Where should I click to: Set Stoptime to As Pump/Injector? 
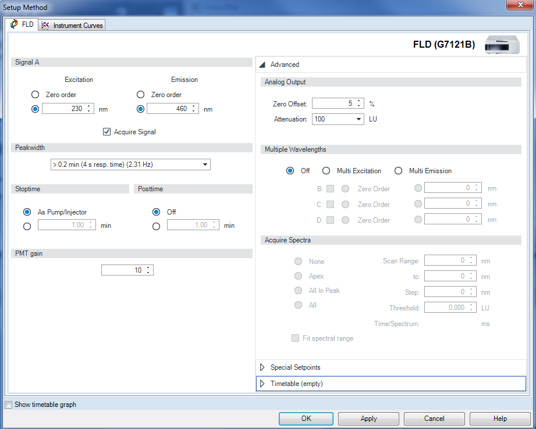pos(27,212)
